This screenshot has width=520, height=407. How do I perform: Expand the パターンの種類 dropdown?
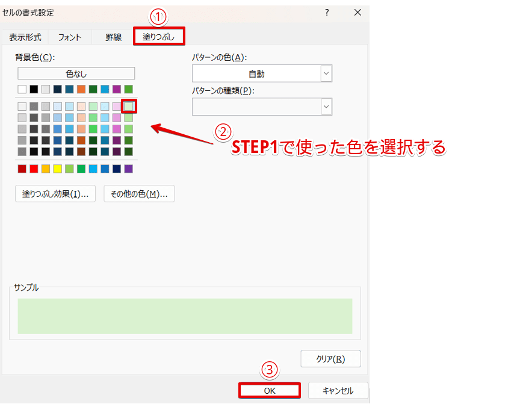262,107
